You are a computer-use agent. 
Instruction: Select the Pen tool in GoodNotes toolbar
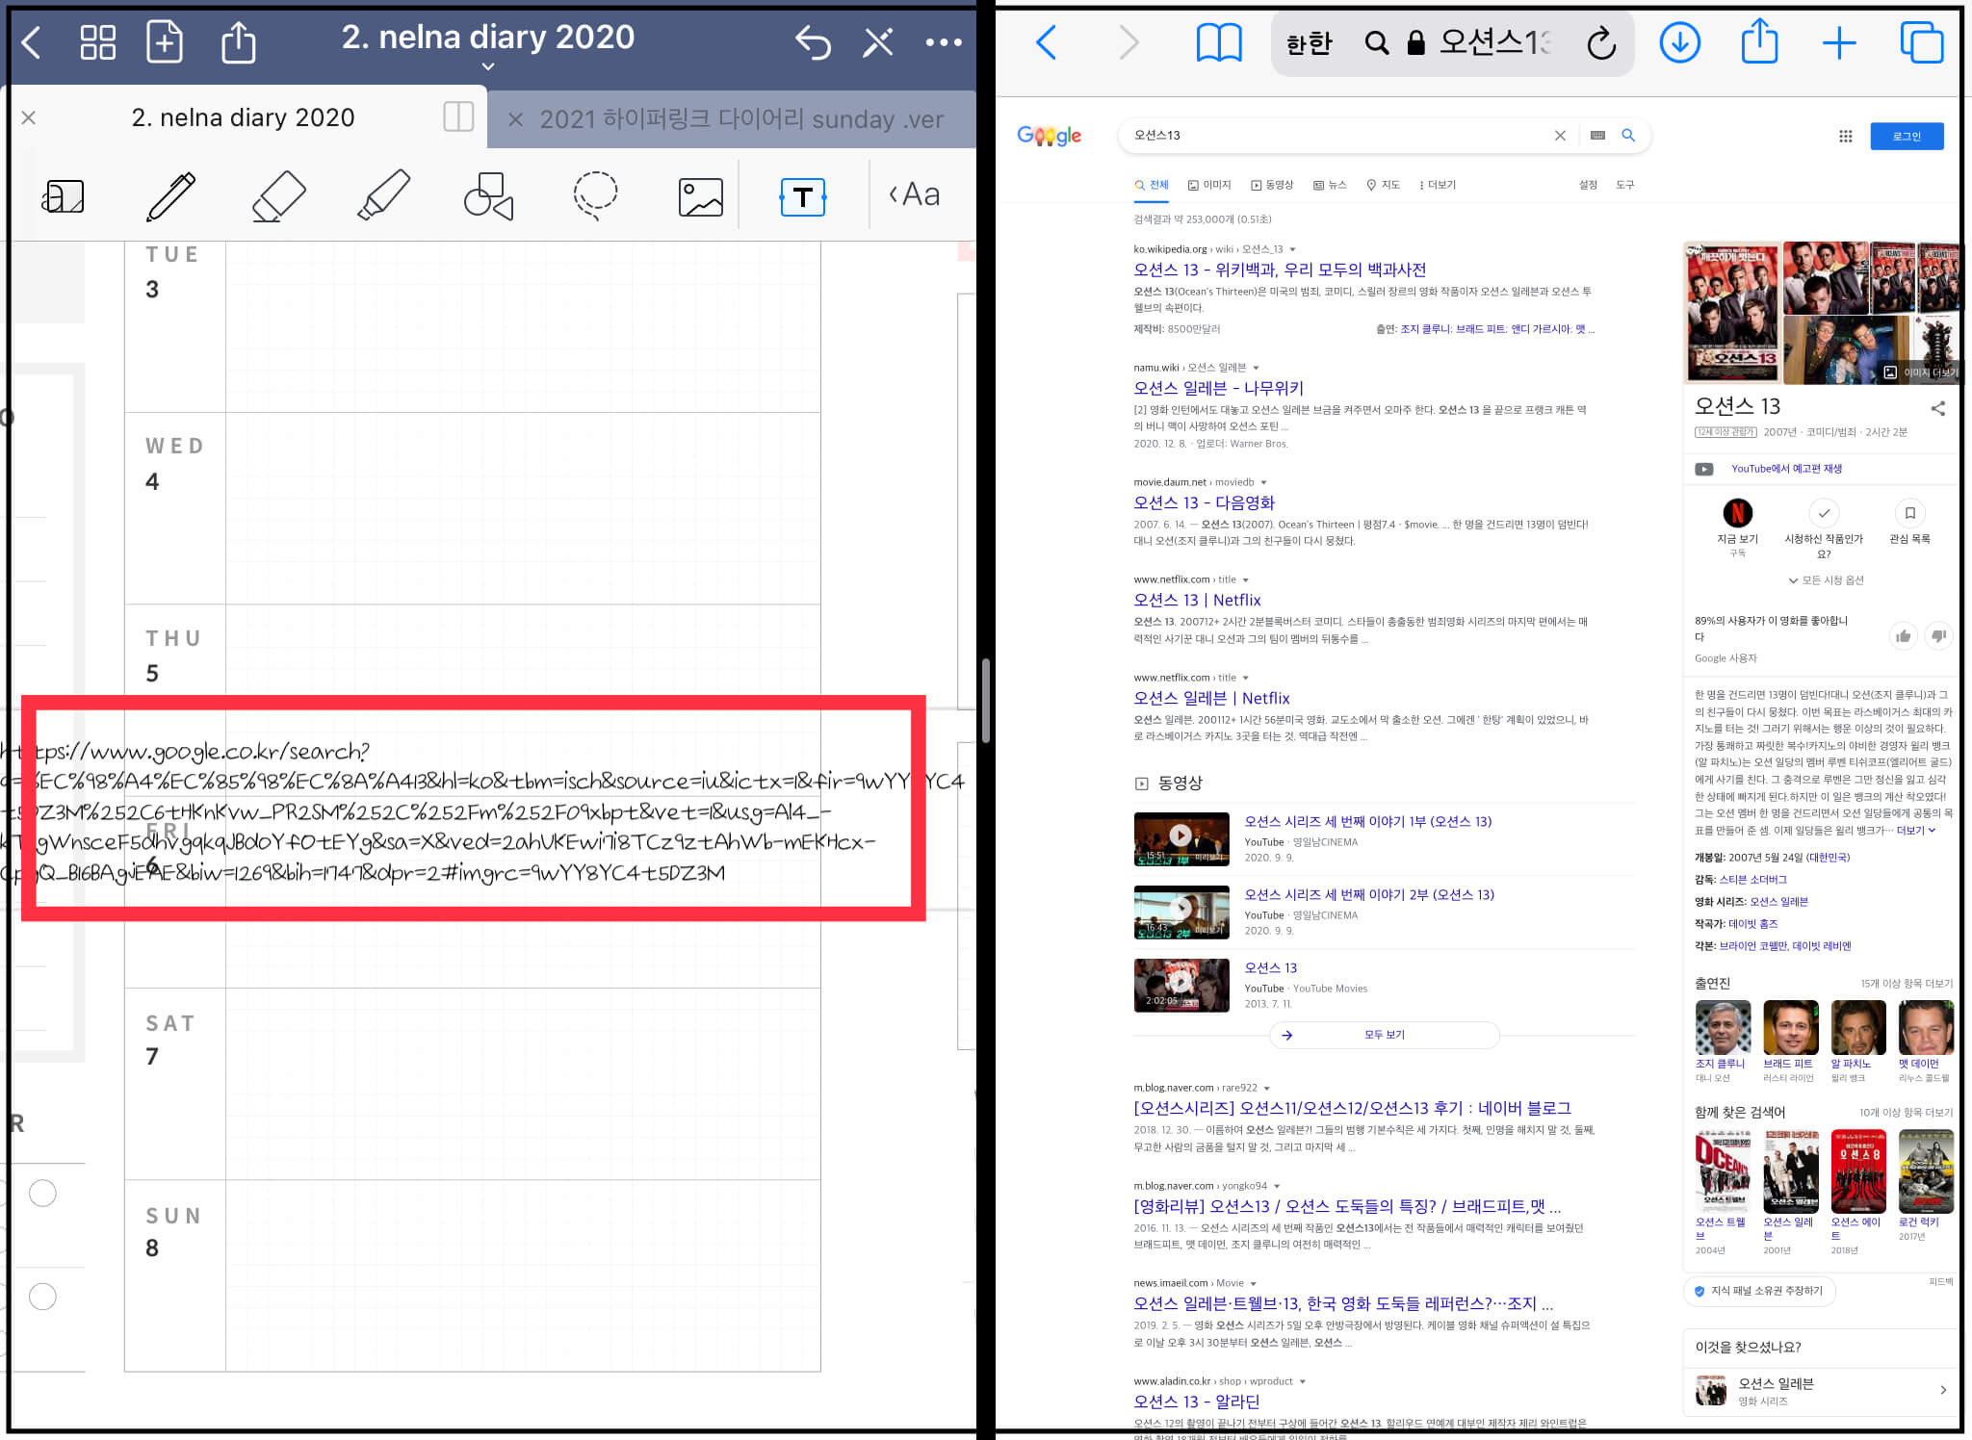(x=171, y=195)
